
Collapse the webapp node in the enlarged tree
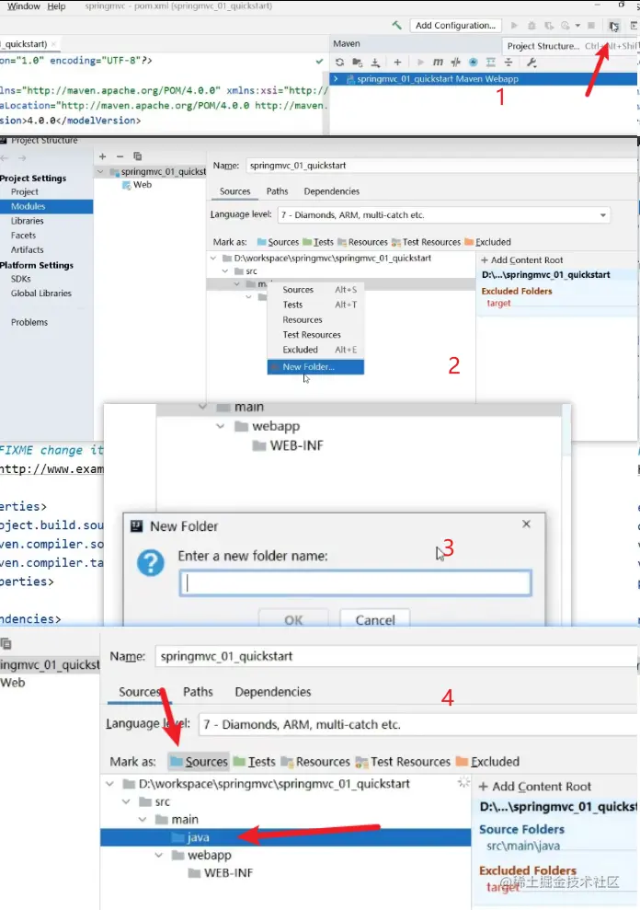[159, 855]
